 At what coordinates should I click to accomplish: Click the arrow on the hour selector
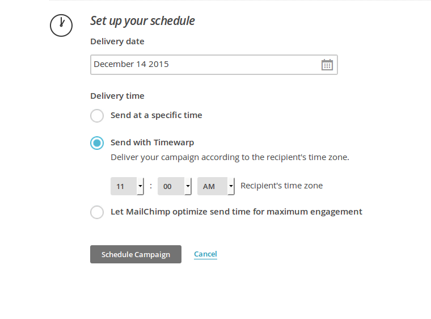point(140,186)
